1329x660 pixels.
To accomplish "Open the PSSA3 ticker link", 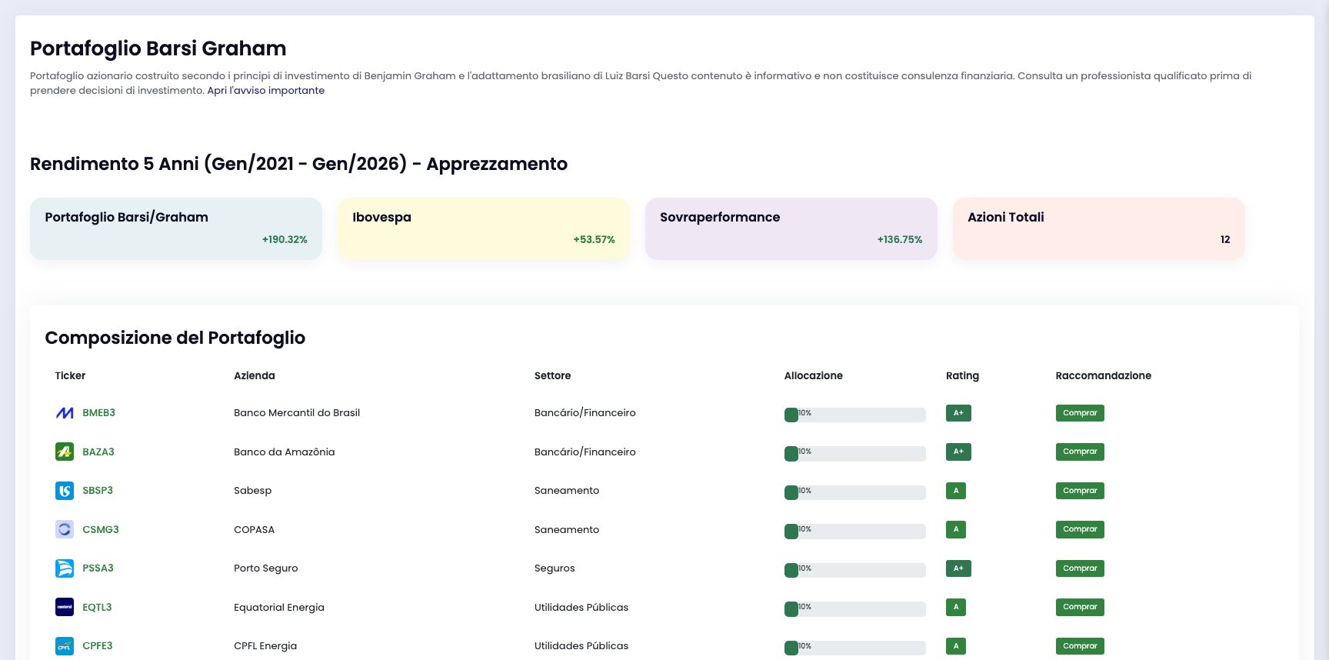I will click(98, 568).
